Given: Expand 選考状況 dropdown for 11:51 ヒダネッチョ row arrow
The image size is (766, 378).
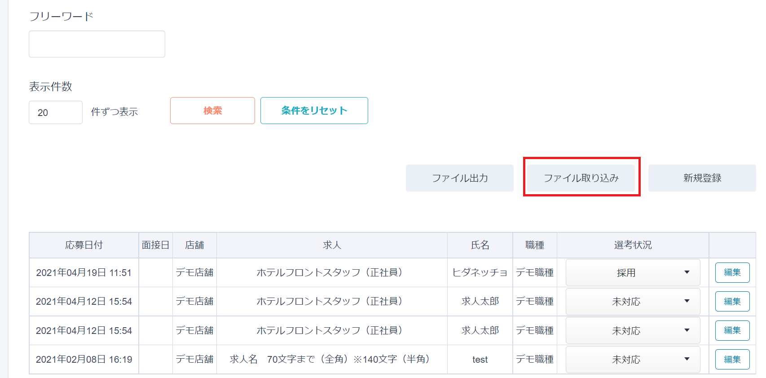Looking at the screenshot, I should [687, 272].
